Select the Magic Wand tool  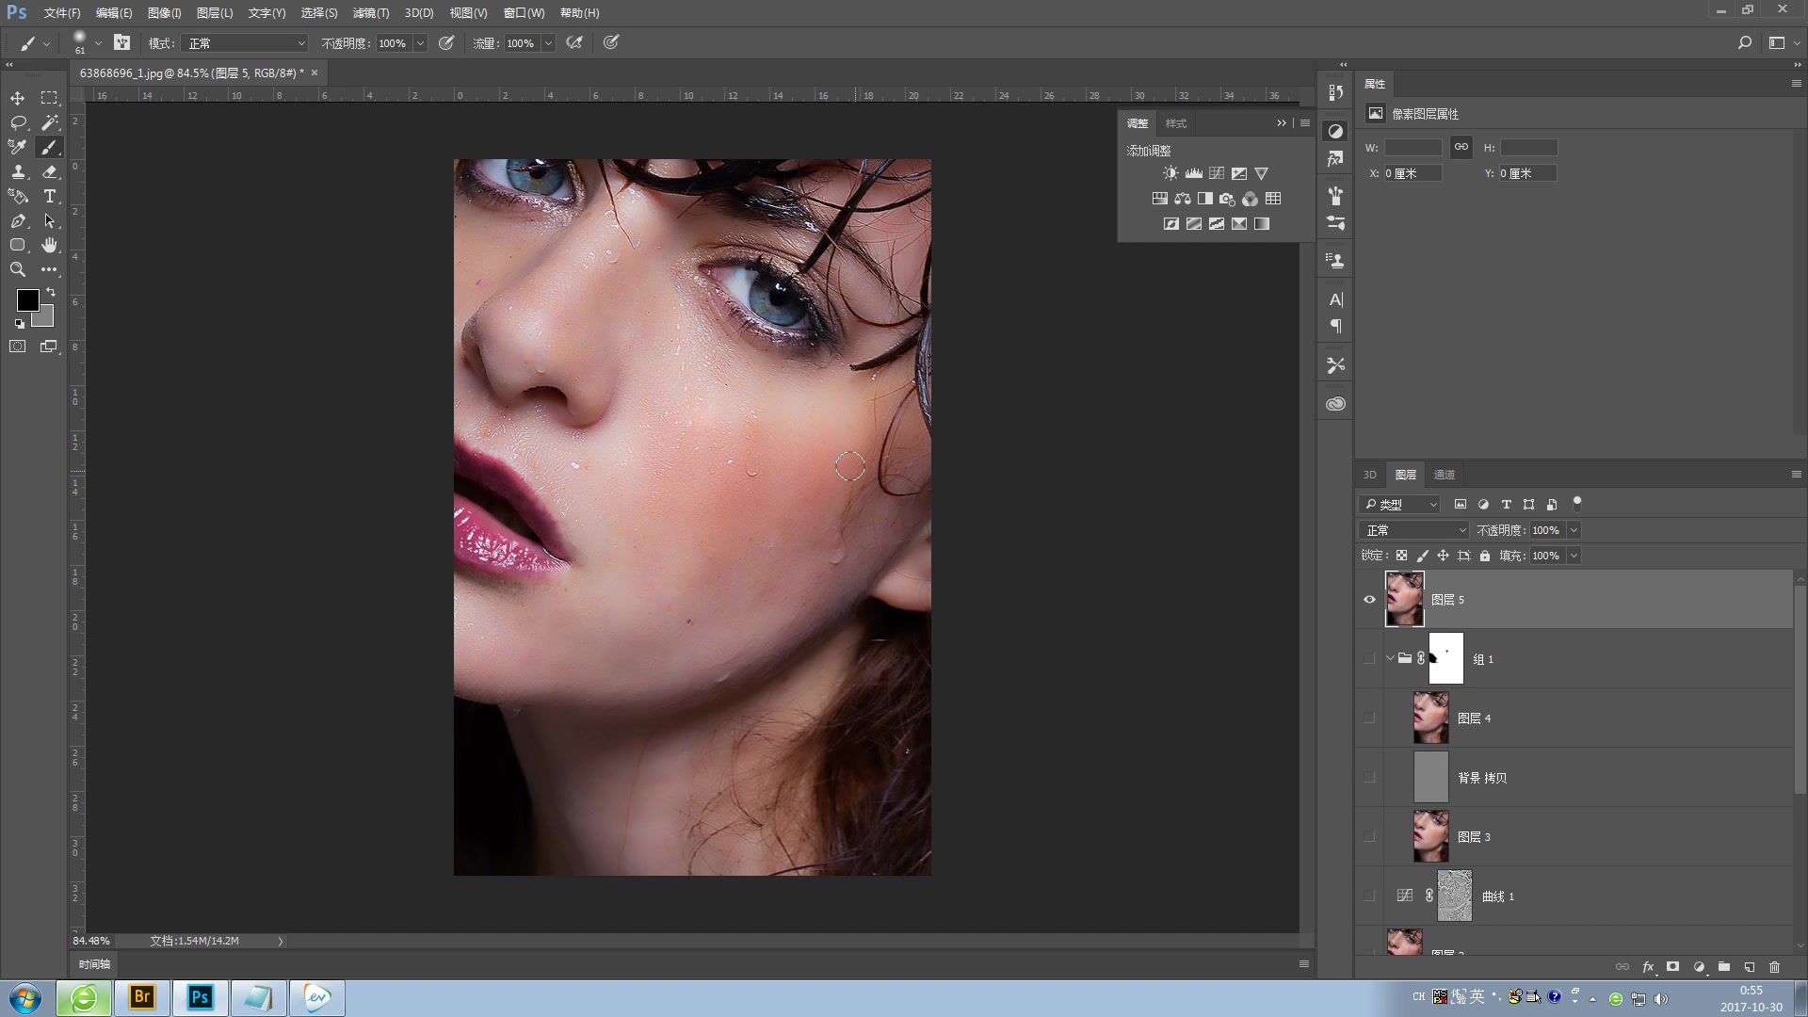click(x=50, y=122)
